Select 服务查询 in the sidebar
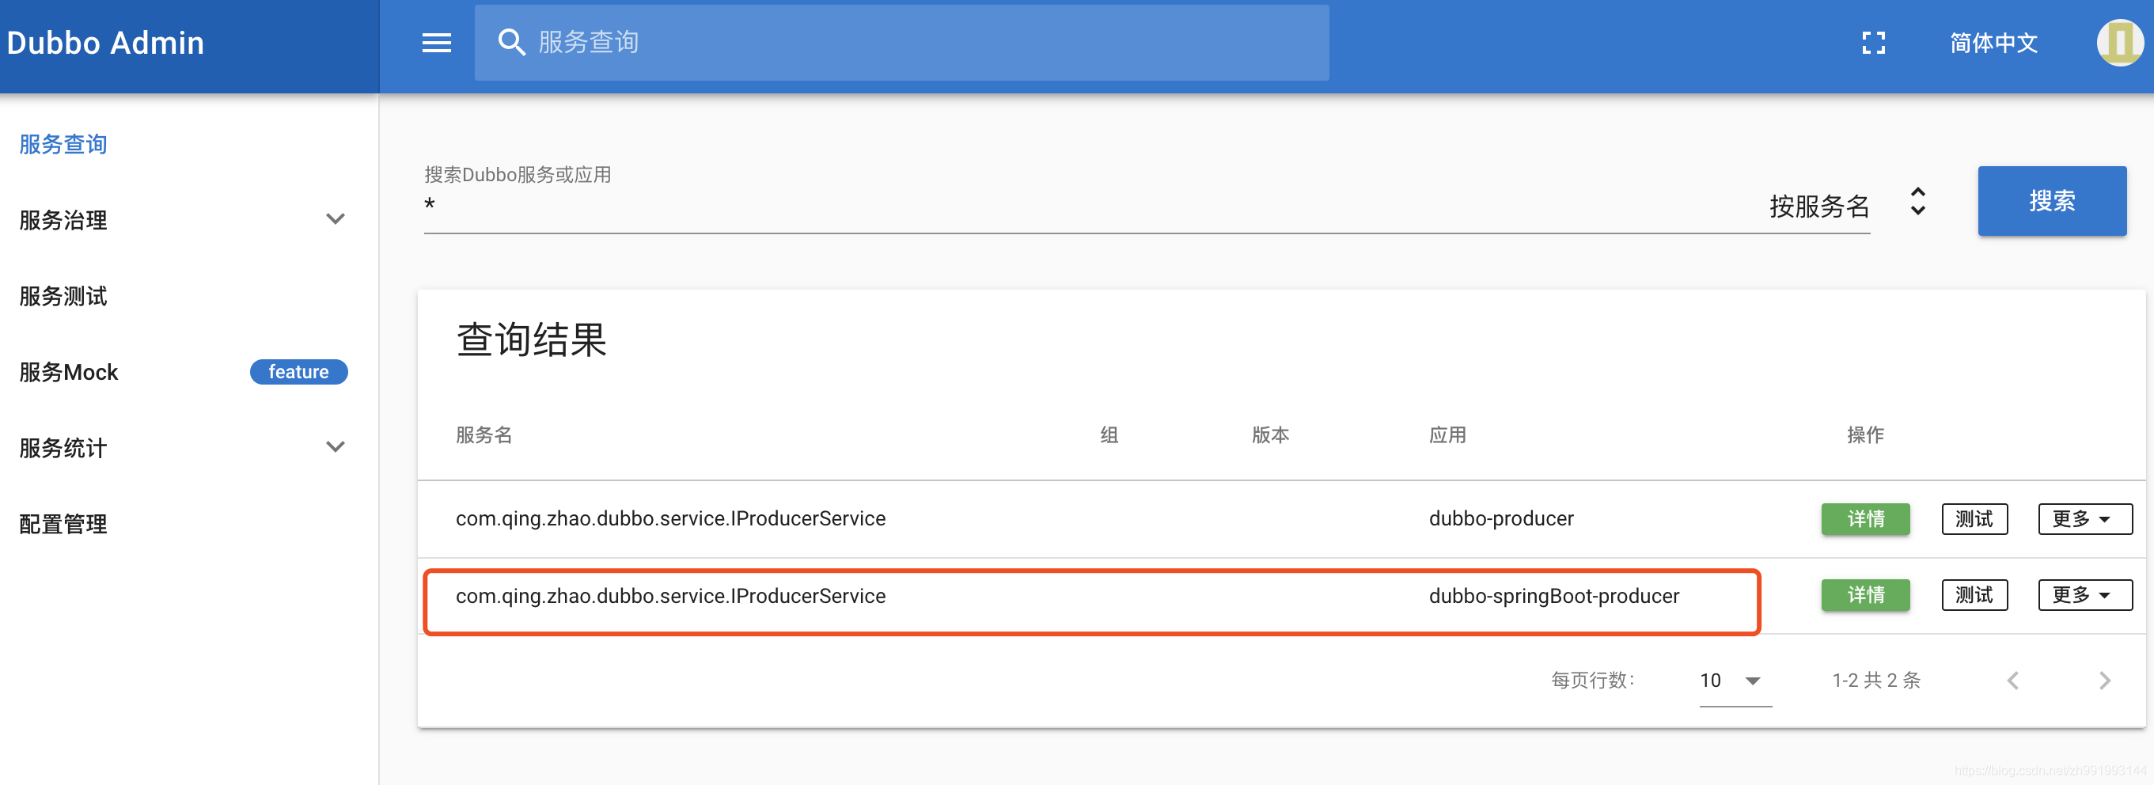 (63, 144)
